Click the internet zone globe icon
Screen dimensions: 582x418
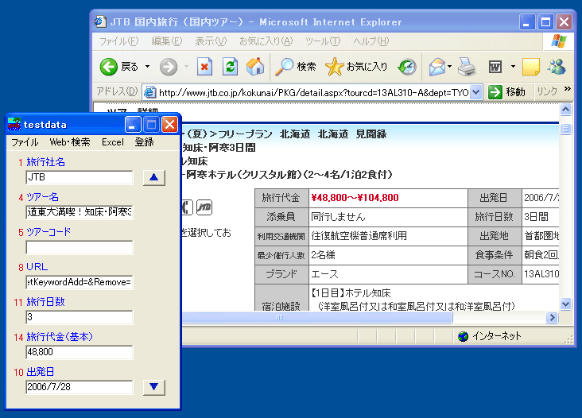click(x=463, y=336)
